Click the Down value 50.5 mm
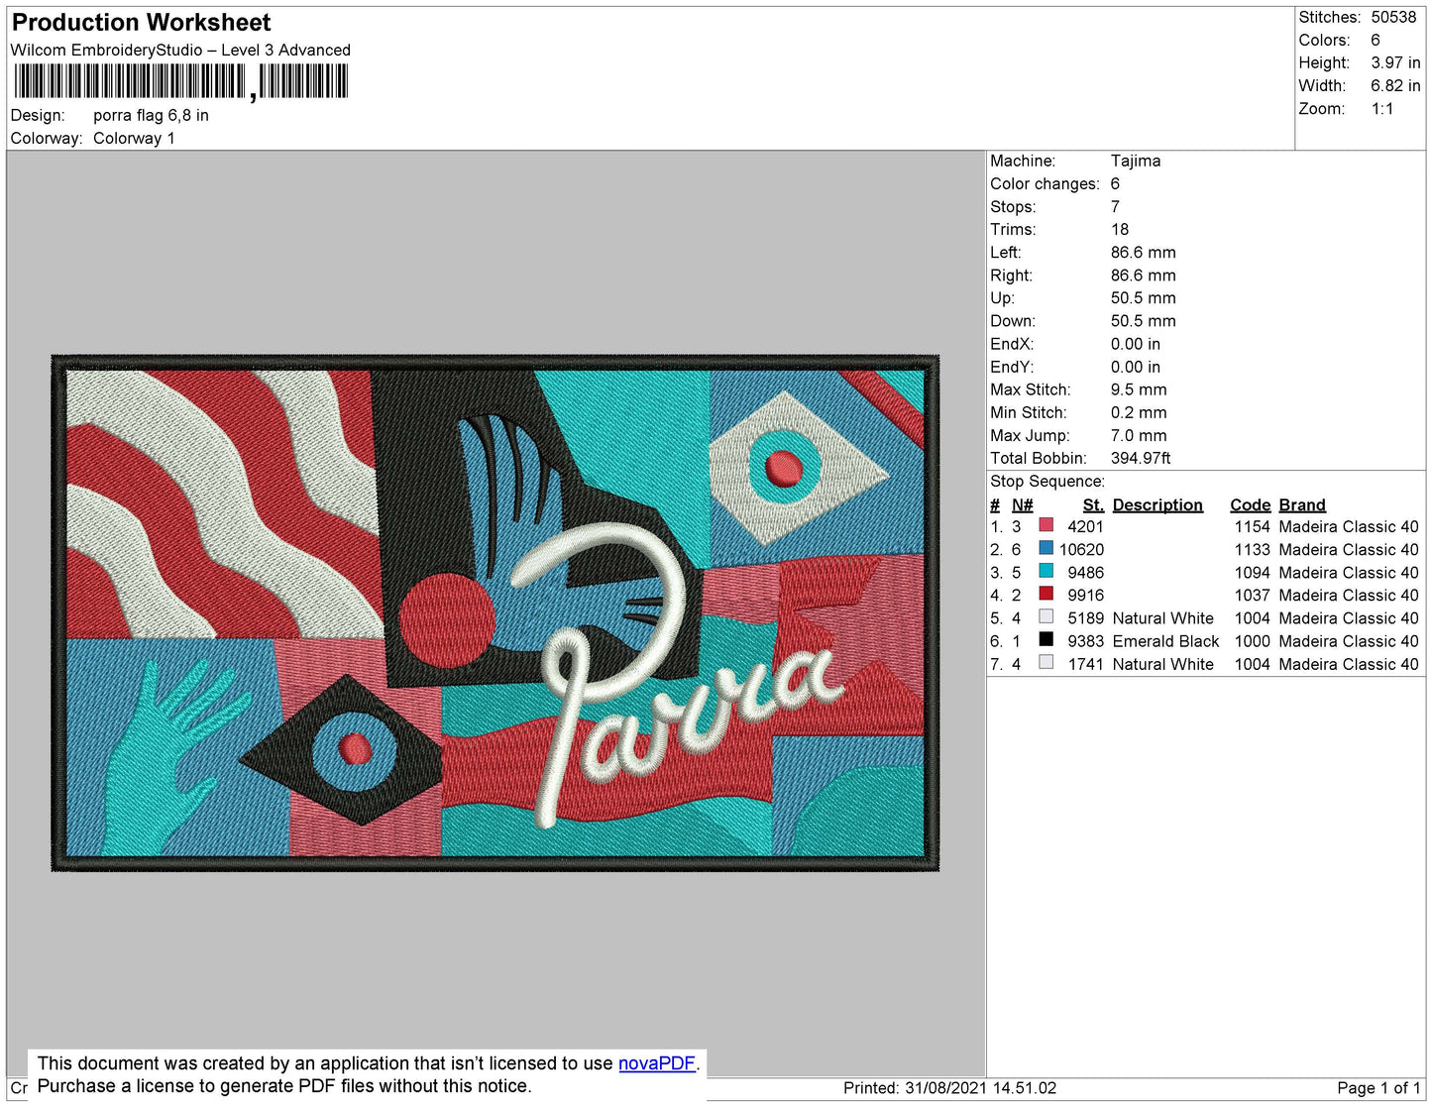This screenshot has height=1107, width=1432. tap(1143, 321)
